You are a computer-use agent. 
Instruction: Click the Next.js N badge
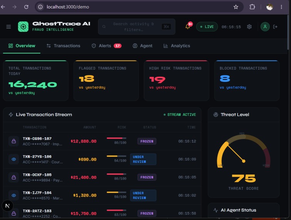click(x=7, y=206)
